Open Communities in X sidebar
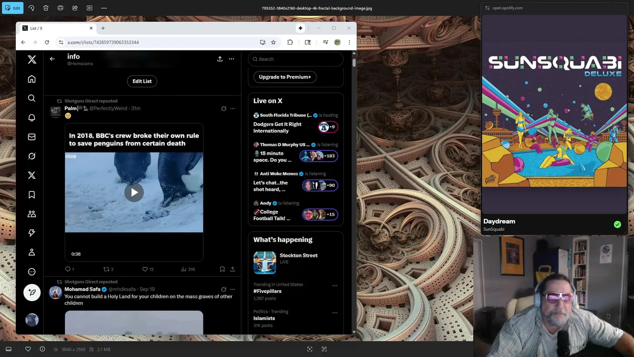This screenshot has height=357, width=634. (32, 214)
